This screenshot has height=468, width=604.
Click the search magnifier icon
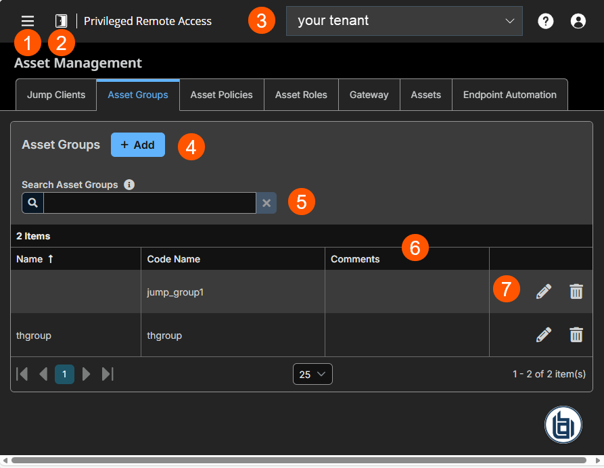(x=32, y=202)
